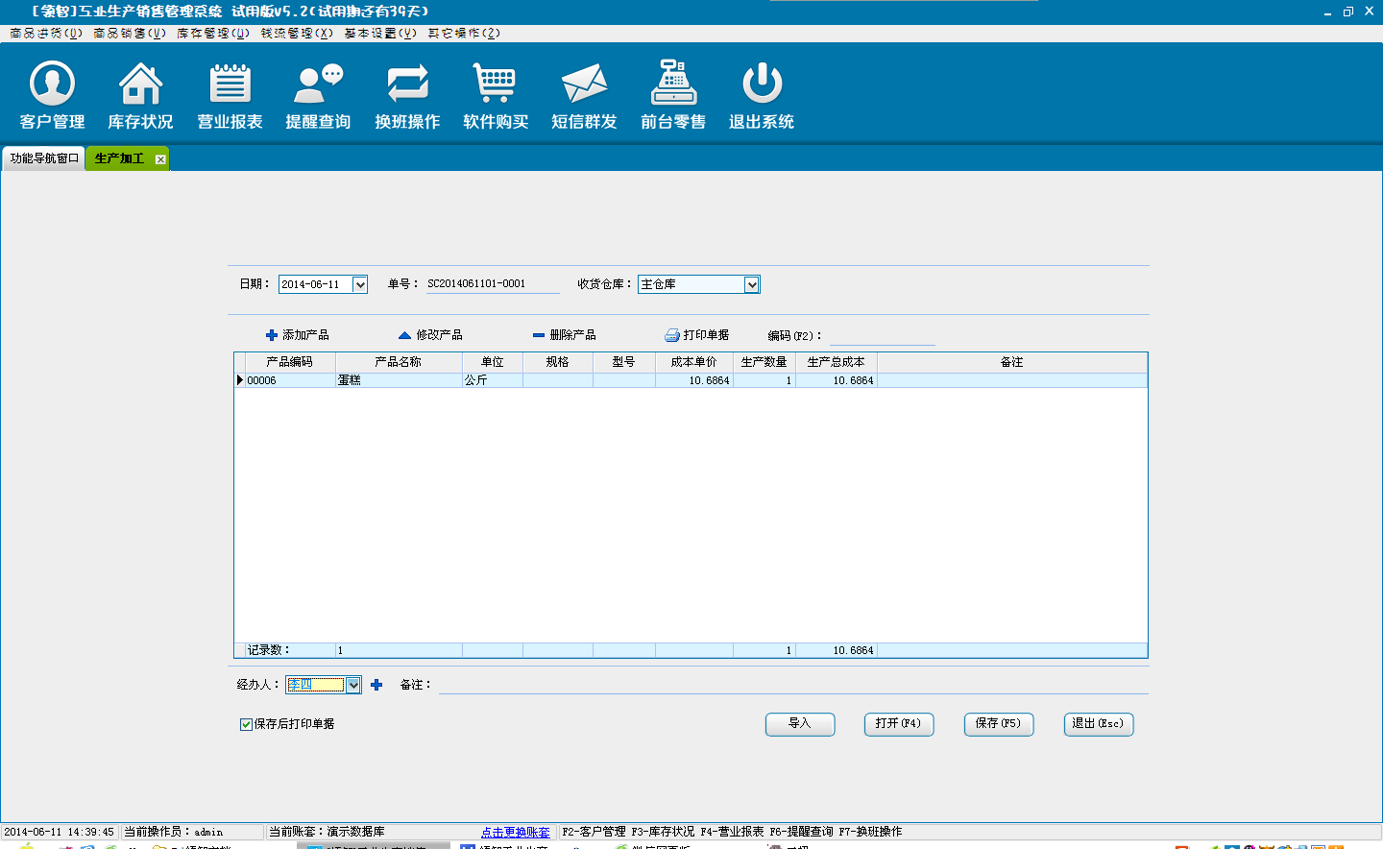Click the 退出系统 power icon
The image size is (1383, 849).
(x=762, y=85)
